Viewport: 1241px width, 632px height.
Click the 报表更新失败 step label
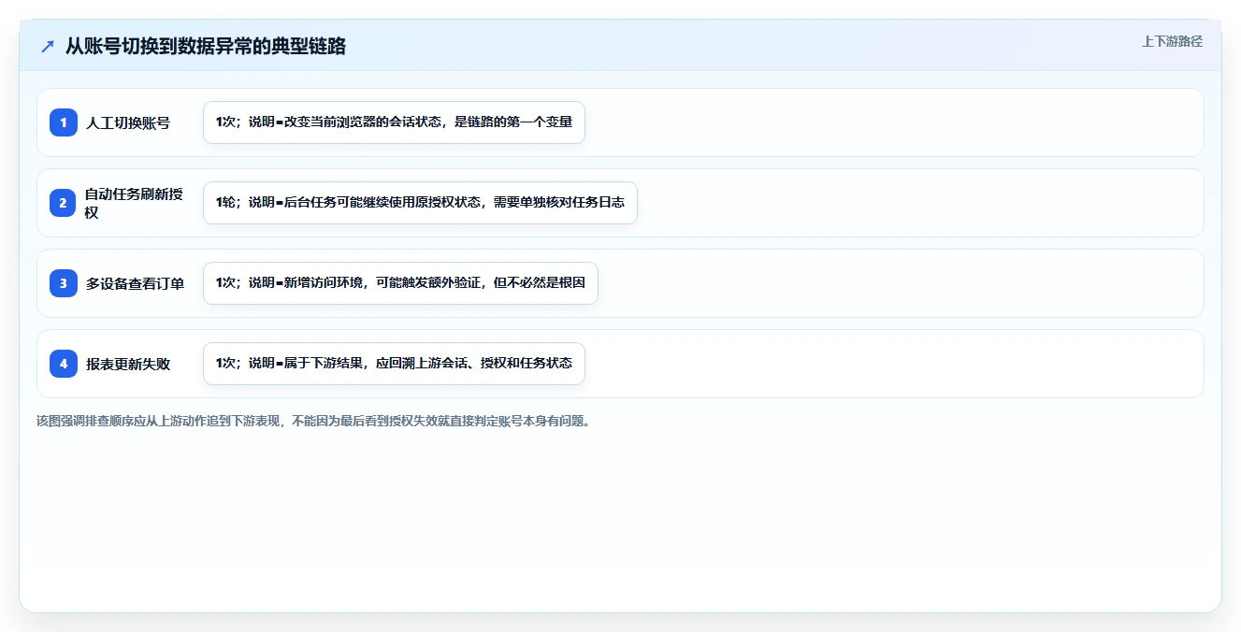click(x=128, y=364)
